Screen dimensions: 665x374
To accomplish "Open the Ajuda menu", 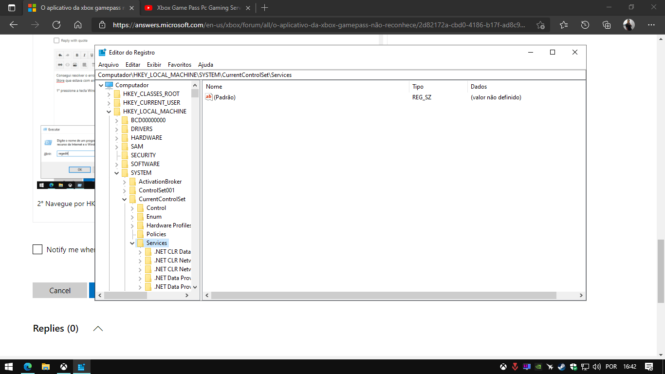I will pos(205,65).
